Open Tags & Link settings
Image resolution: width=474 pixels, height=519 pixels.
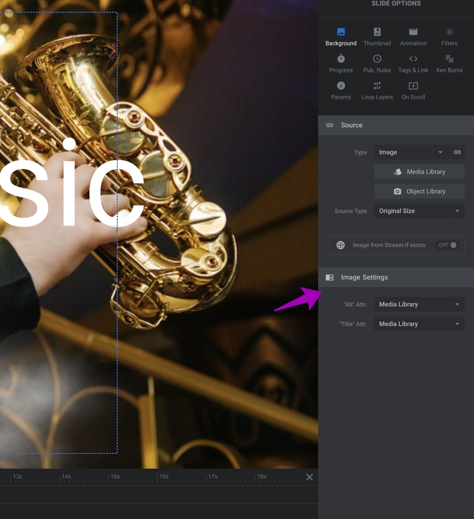point(413,64)
